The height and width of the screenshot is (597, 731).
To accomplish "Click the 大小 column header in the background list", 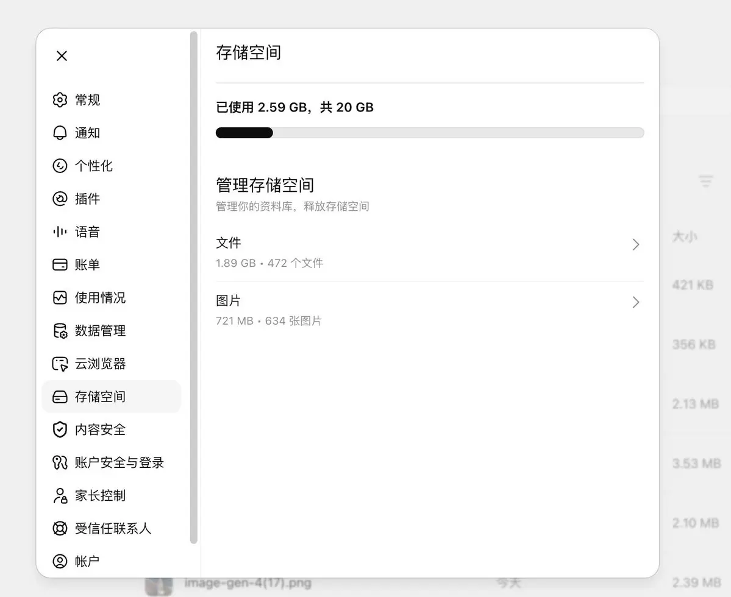I will tap(685, 236).
